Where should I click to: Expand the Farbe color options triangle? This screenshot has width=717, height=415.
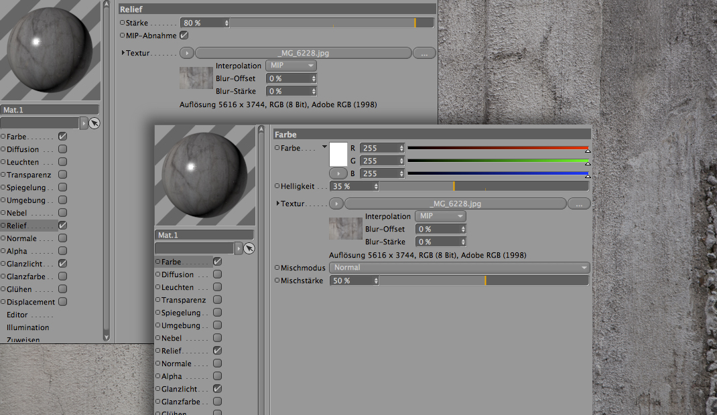coord(324,147)
